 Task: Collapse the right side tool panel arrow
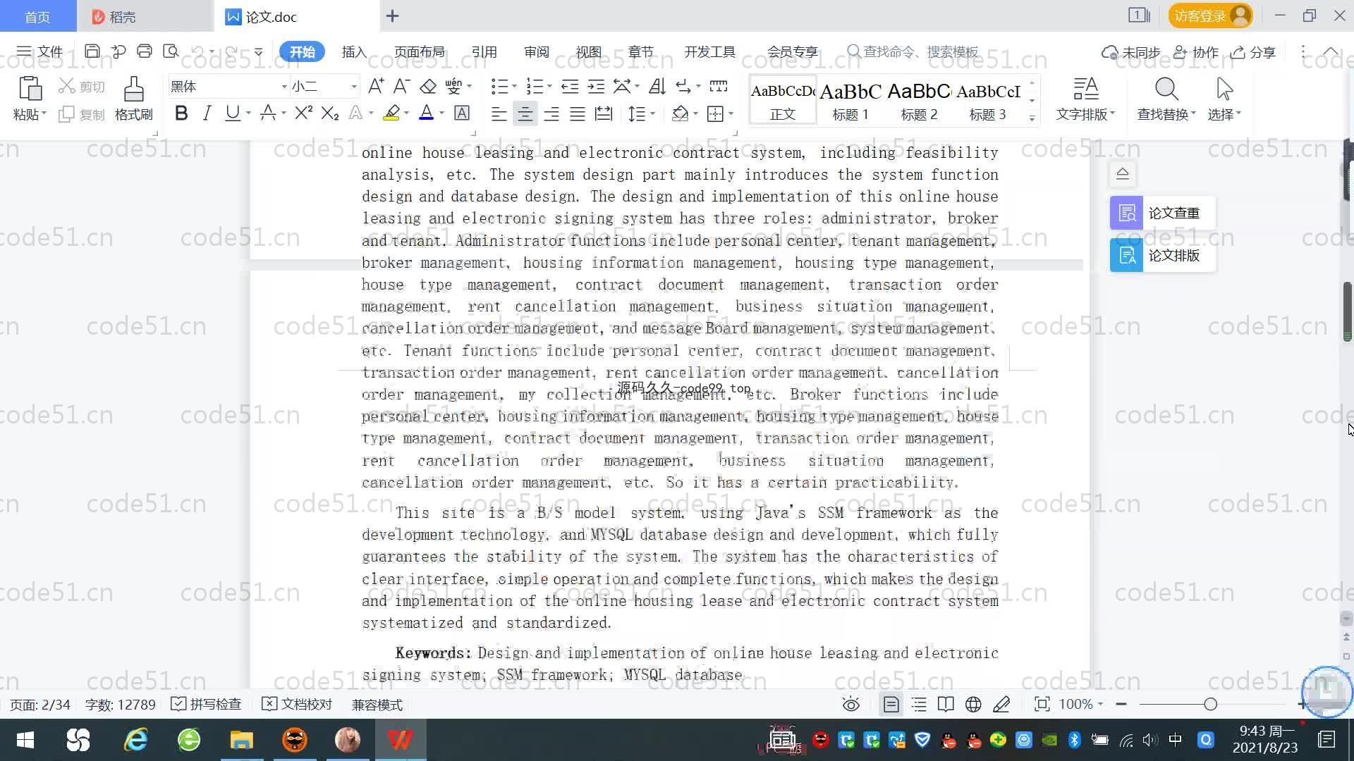tap(1123, 173)
